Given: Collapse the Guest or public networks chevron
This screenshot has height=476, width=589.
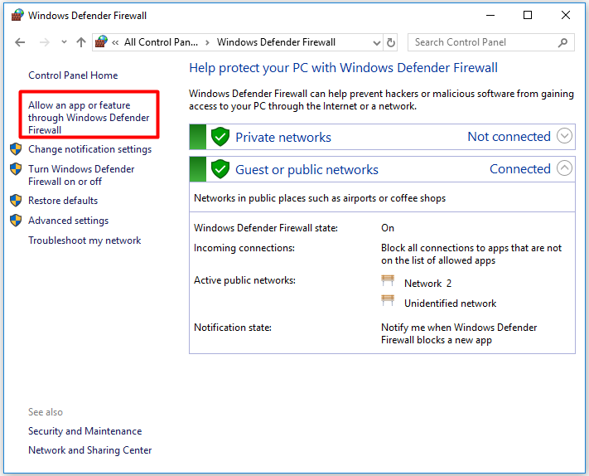Looking at the screenshot, I should point(565,168).
